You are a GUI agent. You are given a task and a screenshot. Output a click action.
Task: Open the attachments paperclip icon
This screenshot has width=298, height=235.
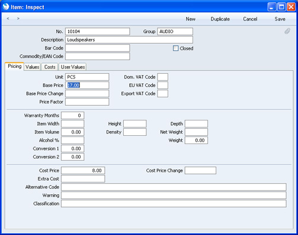click(287, 31)
